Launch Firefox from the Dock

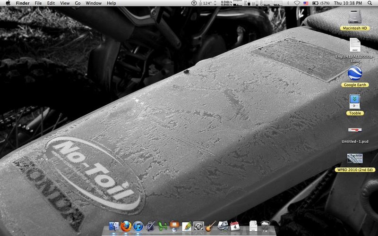pos(126,227)
